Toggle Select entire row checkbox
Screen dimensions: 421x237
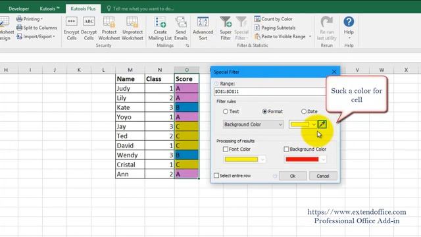216,176
